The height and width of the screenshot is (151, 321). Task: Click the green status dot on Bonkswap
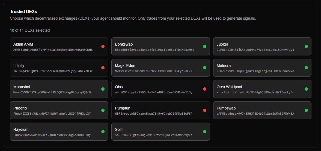click(x=204, y=46)
